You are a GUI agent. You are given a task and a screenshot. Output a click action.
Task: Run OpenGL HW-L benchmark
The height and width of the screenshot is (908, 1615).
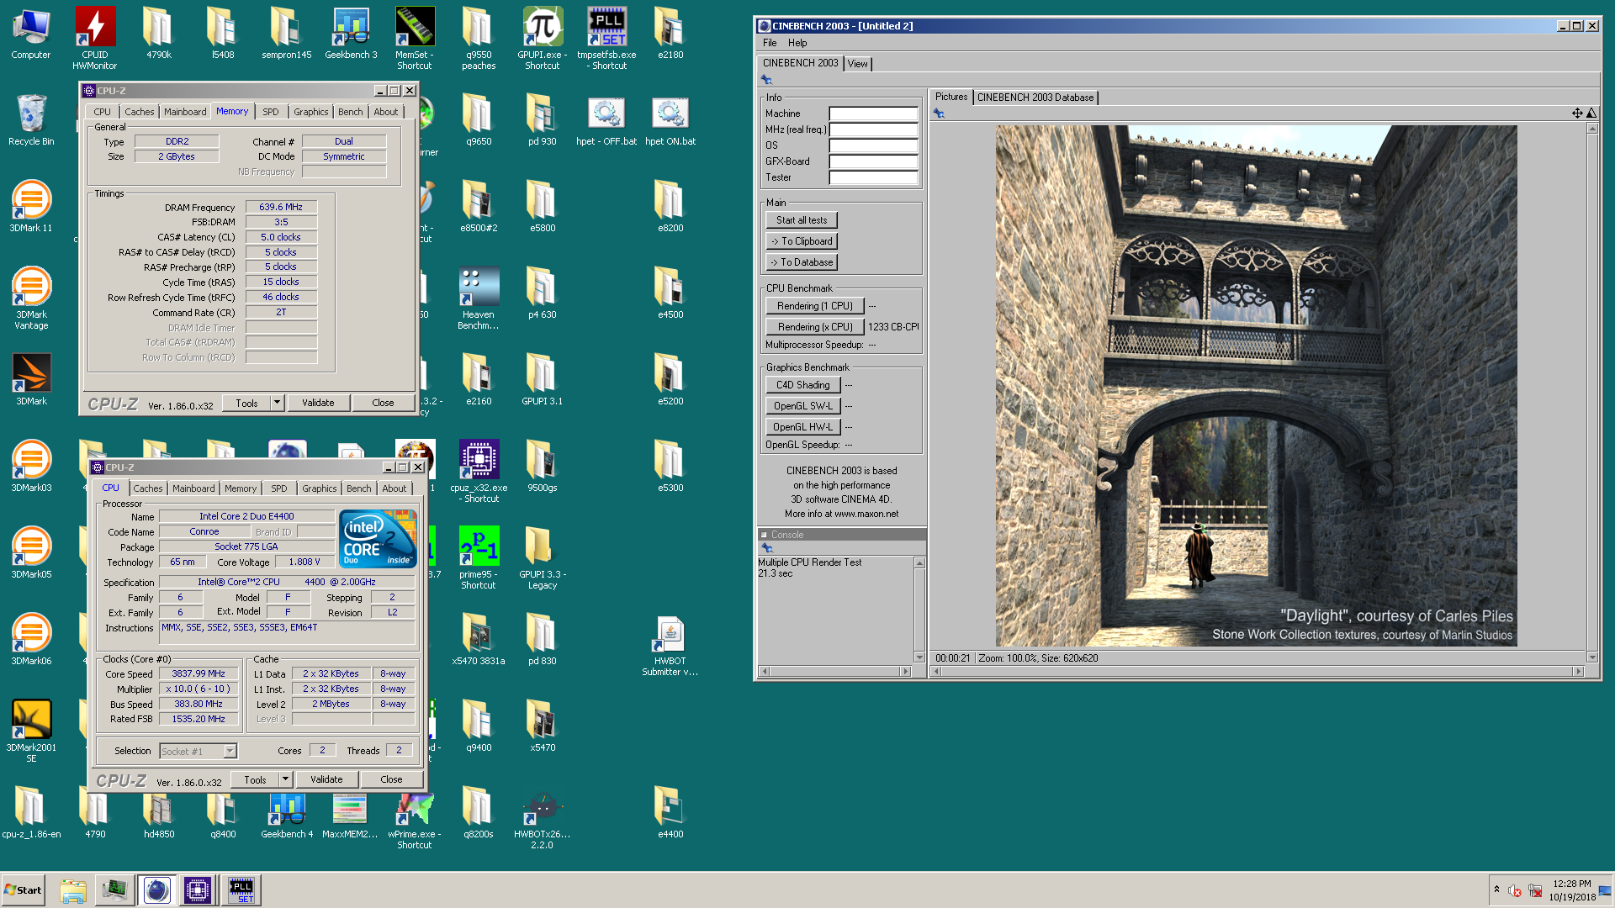[803, 427]
